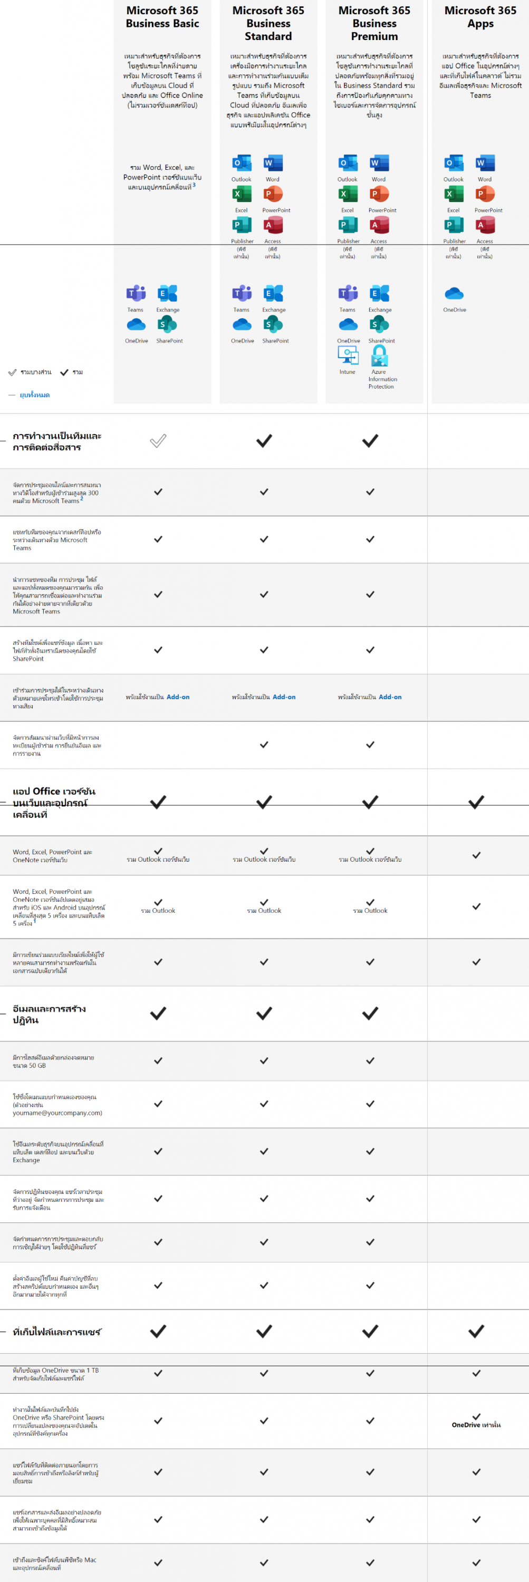Viewport: 529px width, 1582px height.
Task: Click the Intune icon in Business Premium
Action: click(x=348, y=355)
